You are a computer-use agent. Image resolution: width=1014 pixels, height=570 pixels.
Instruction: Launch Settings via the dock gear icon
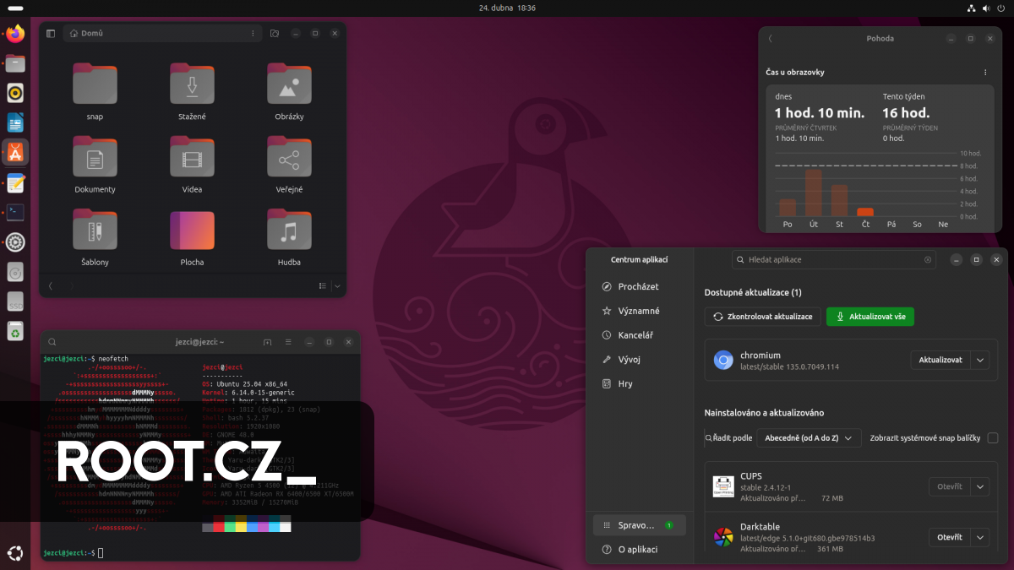pos(14,242)
